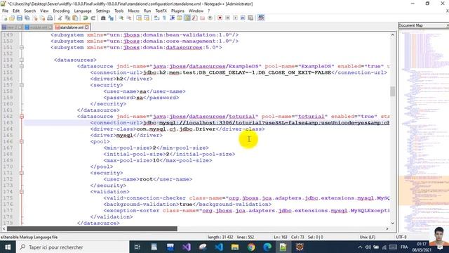Run macro multiple times icon
The height and width of the screenshot is (253, 449).
coord(243,18)
